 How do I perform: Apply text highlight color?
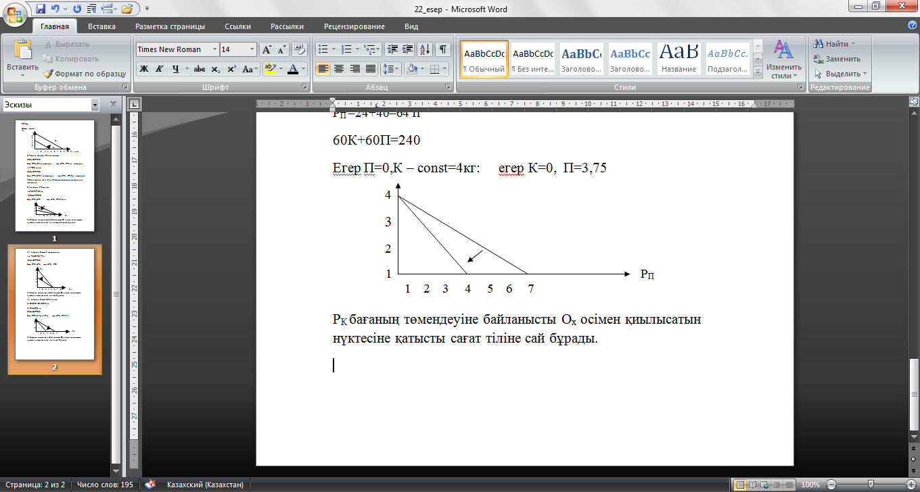270,69
